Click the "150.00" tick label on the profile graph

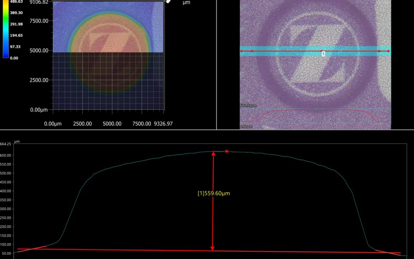5,236
